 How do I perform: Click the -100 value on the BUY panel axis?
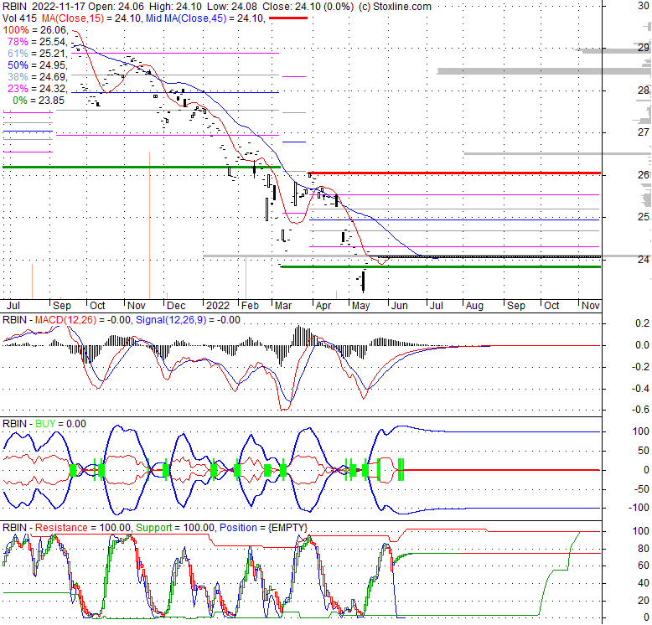639,508
